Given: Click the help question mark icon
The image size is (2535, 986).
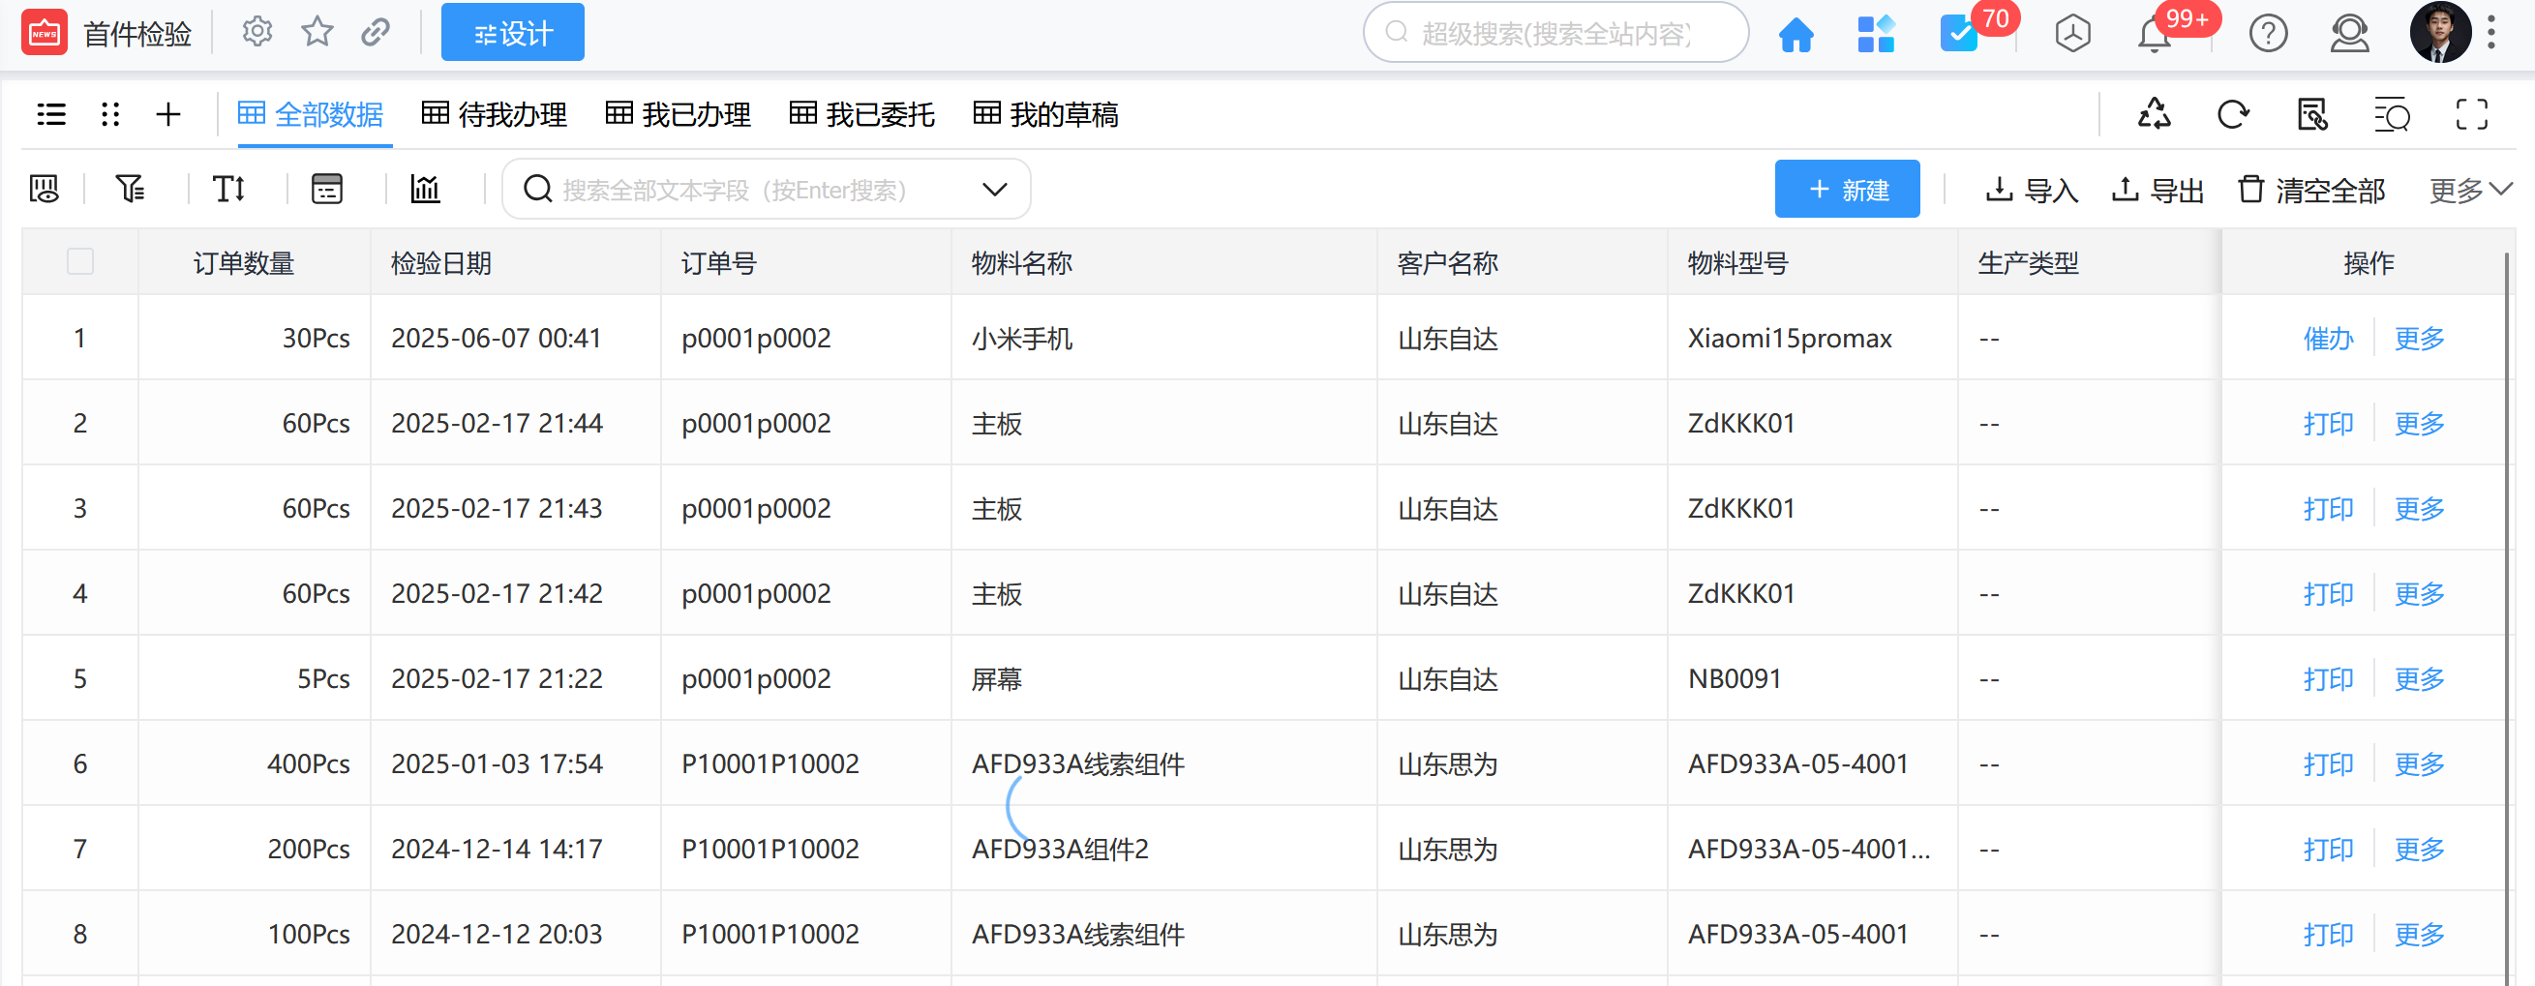Looking at the screenshot, I should tap(2267, 35).
